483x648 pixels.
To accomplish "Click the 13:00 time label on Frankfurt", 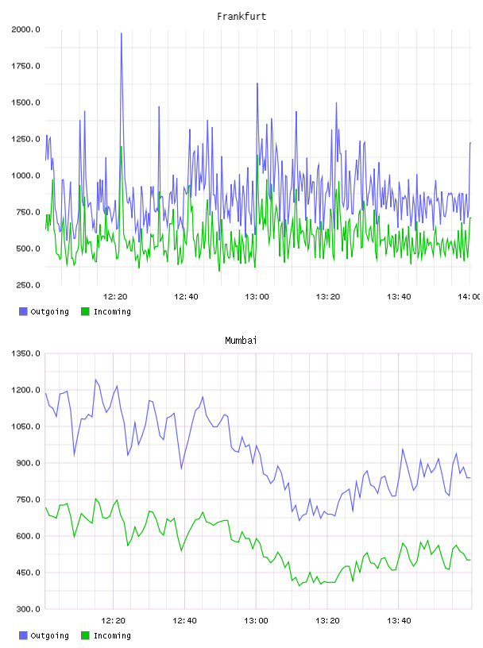I will (257, 297).
